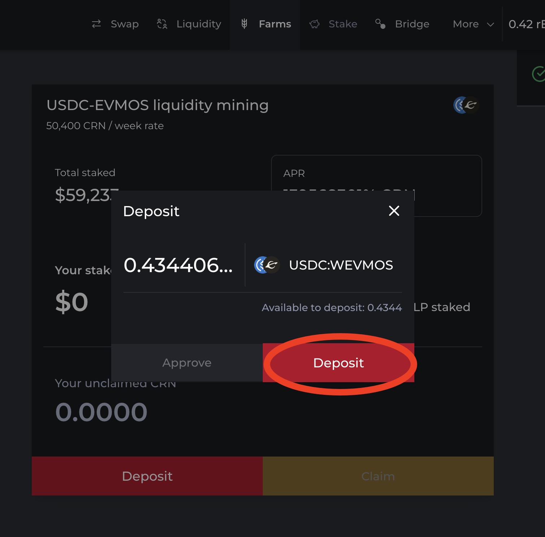Screen dimensions: 545x537
Task: Confirm with the circled red Deposit button
Action: [338, 363]
